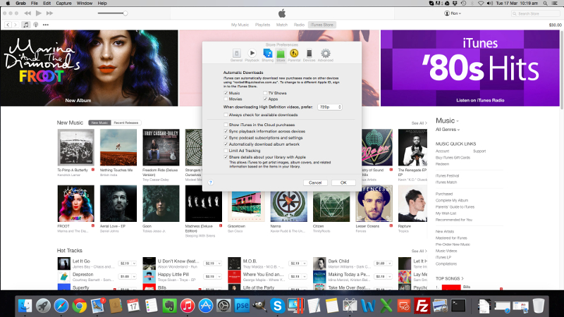Open To Pimp A Butterfly album cover

[76, 147]
